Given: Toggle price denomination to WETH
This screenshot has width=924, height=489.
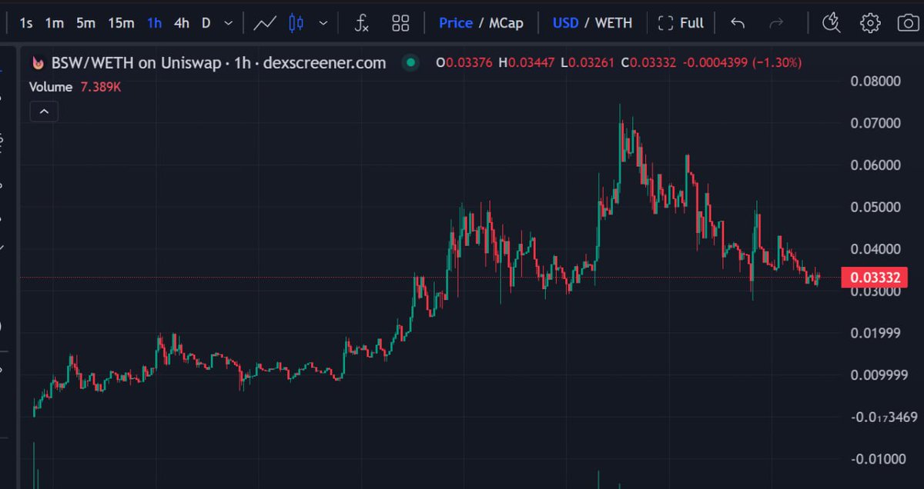Looking at the screenshot, I should pos(614,23).
